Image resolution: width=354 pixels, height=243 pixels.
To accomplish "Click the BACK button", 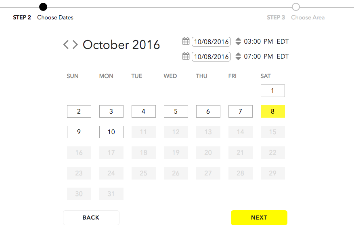I will [91, 218].
